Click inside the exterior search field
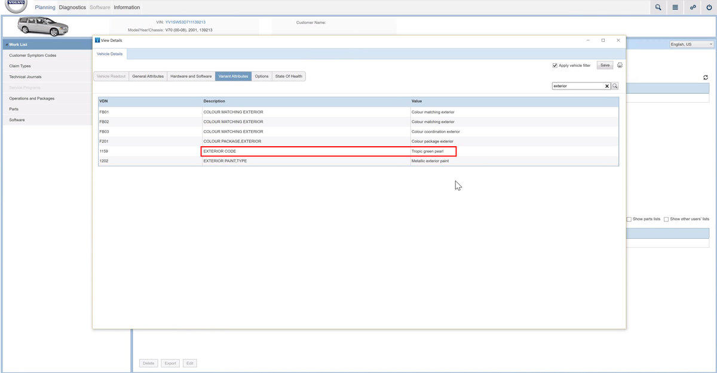This screenshot has width=717, height=373. click(x=577, y=86)
